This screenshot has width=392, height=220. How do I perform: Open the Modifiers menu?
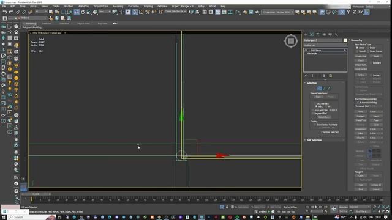click(x=69, y=6)
